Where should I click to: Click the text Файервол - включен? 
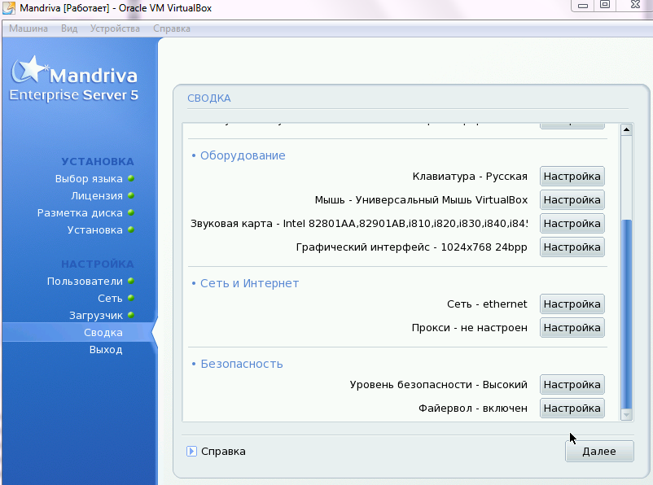[x=473, y=409]
